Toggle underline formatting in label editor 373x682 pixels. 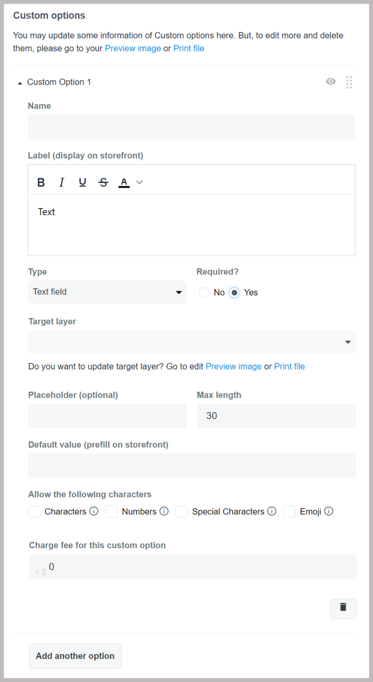82,182
